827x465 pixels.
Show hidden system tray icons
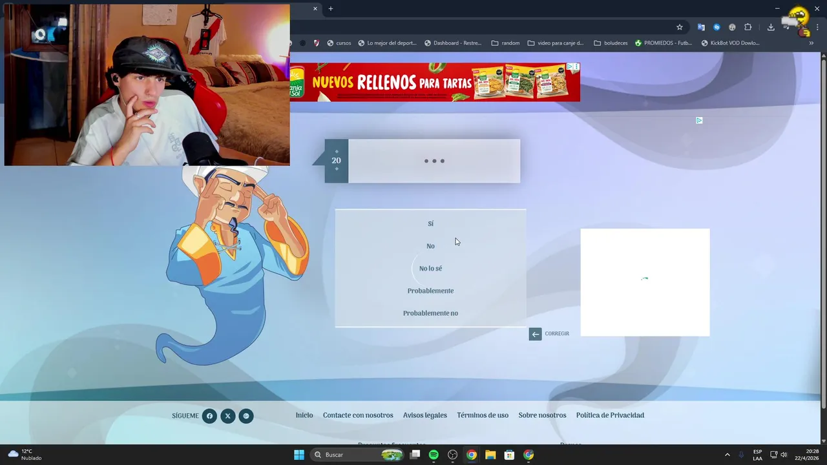(x=727, y=455)
